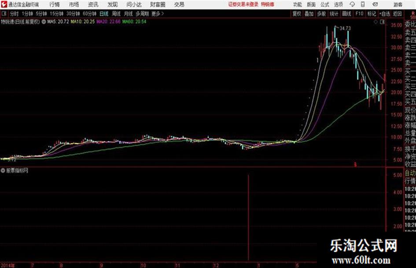The height and width of the screenshot is (268, 416).
Task: Click the mobile phone icon
Action: [x=363, y=4]
